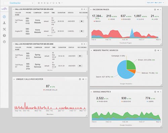Play recording for the 585-555-6111 call
This screenshot has height=133, width=168.
point(80,56)
